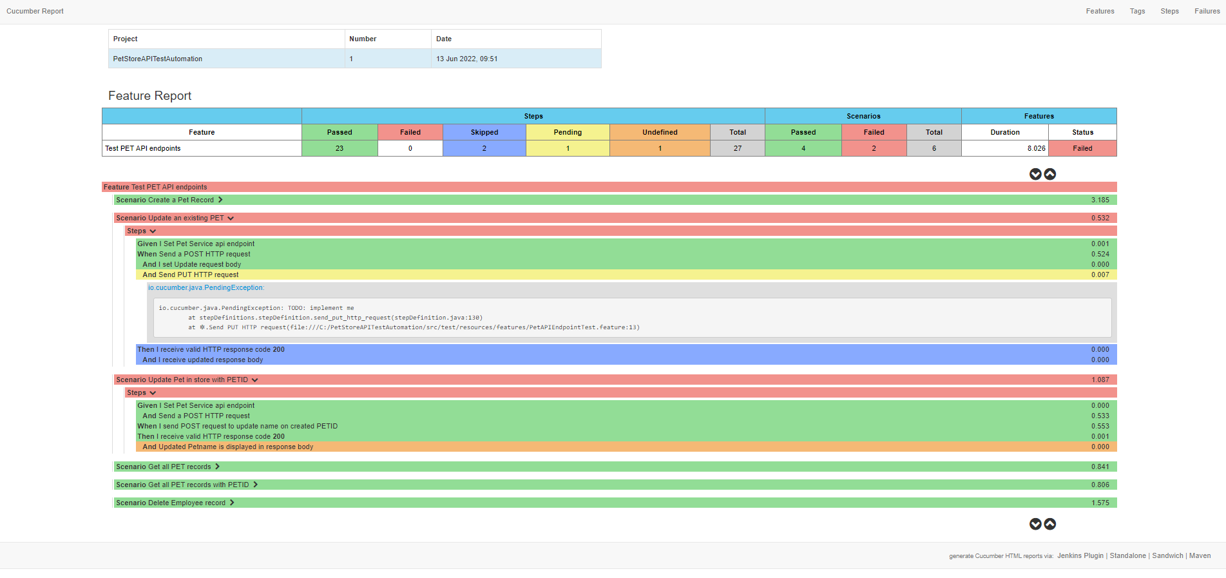Sort by the Skipped column header

[x=484, y=132]
